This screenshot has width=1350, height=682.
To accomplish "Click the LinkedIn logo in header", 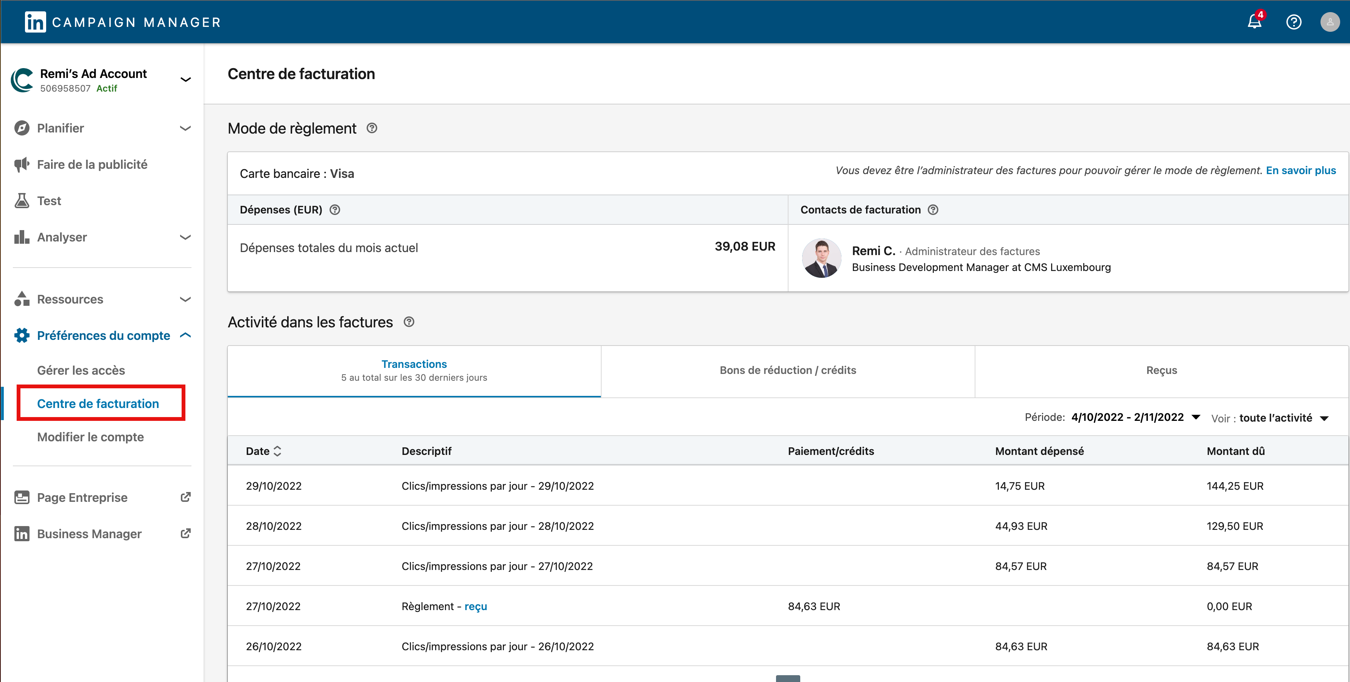I will (35, 22).
